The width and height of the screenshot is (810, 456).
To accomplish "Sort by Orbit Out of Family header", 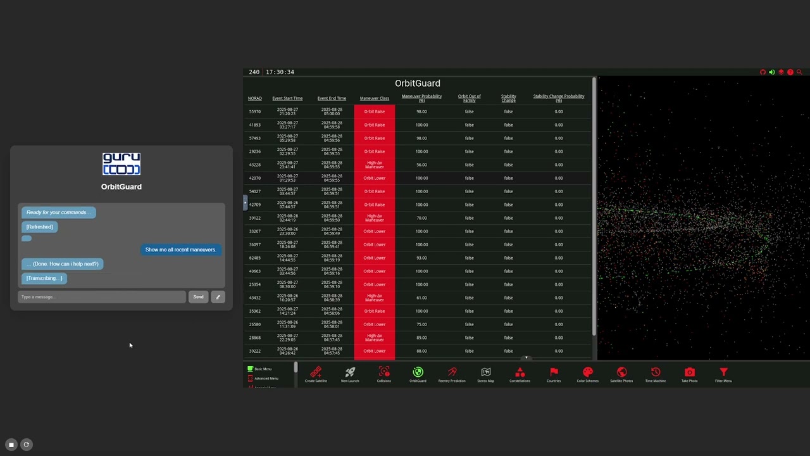I will click(x=470, y=98).
